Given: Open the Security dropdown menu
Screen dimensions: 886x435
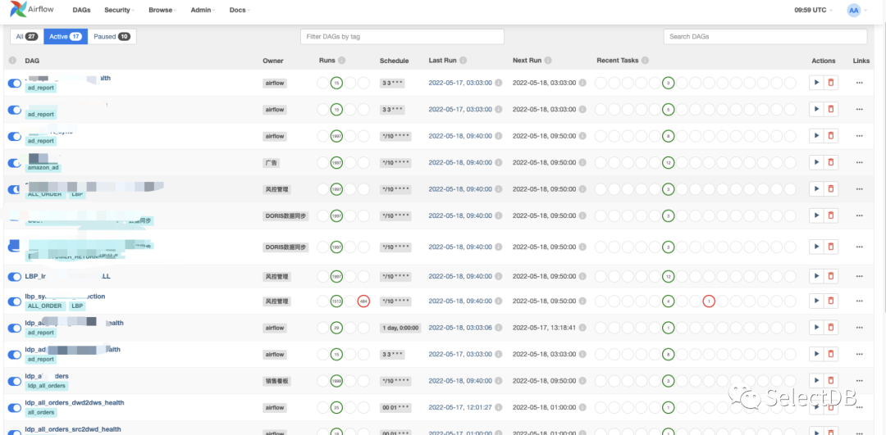Looking at the screenshot, I should tap(120, 10).
